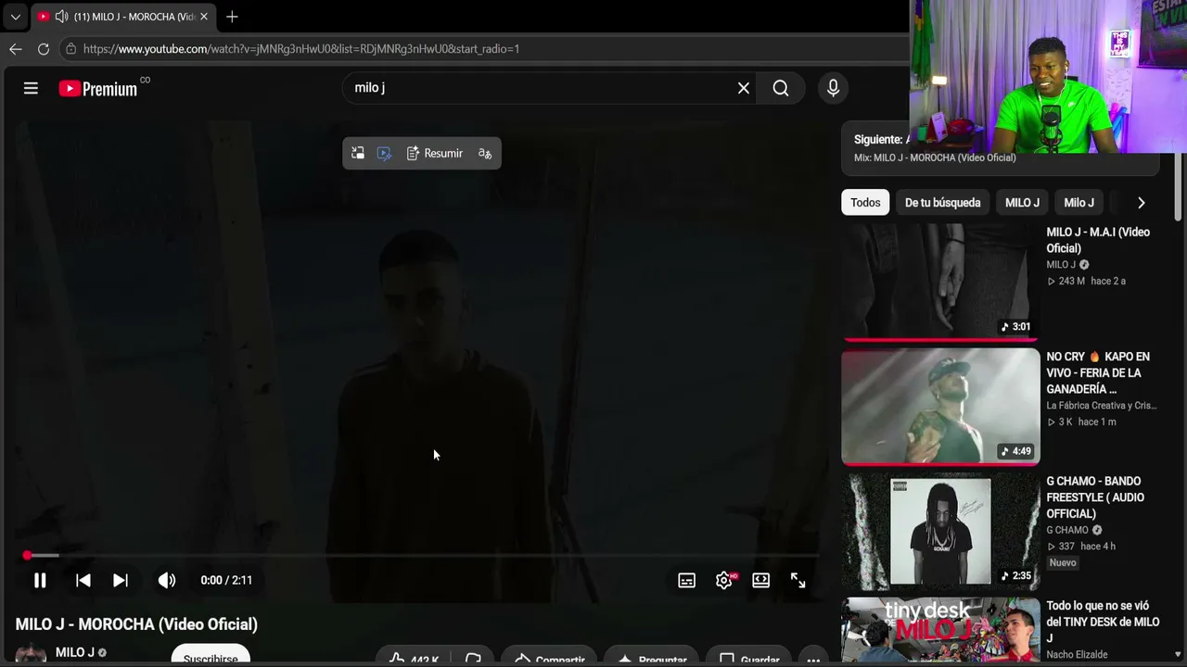
Task: Open title "G CHAMO - BANDO FREESTYLE"
Action: click(x=1095, y=497)
